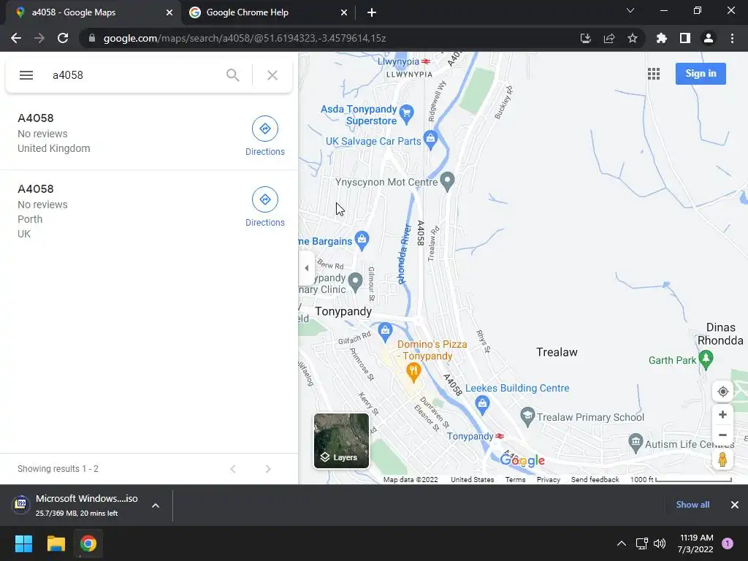Close the downloads bar
The width and height of the screenshot is (748, 561).
coord(735,505)
